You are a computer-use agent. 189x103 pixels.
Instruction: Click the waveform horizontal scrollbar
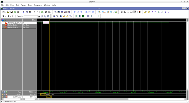(112, 99)
